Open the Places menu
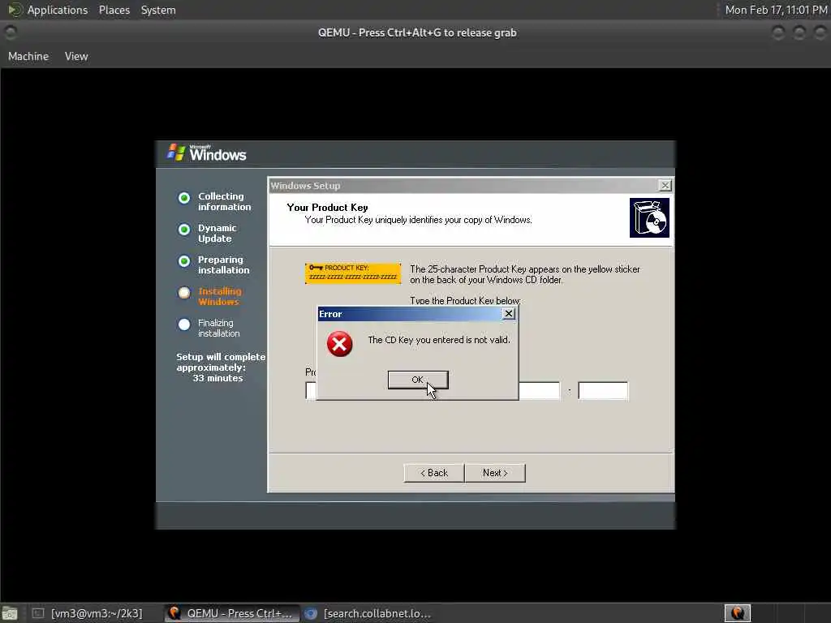831x623 pixels. pos(114,10)
